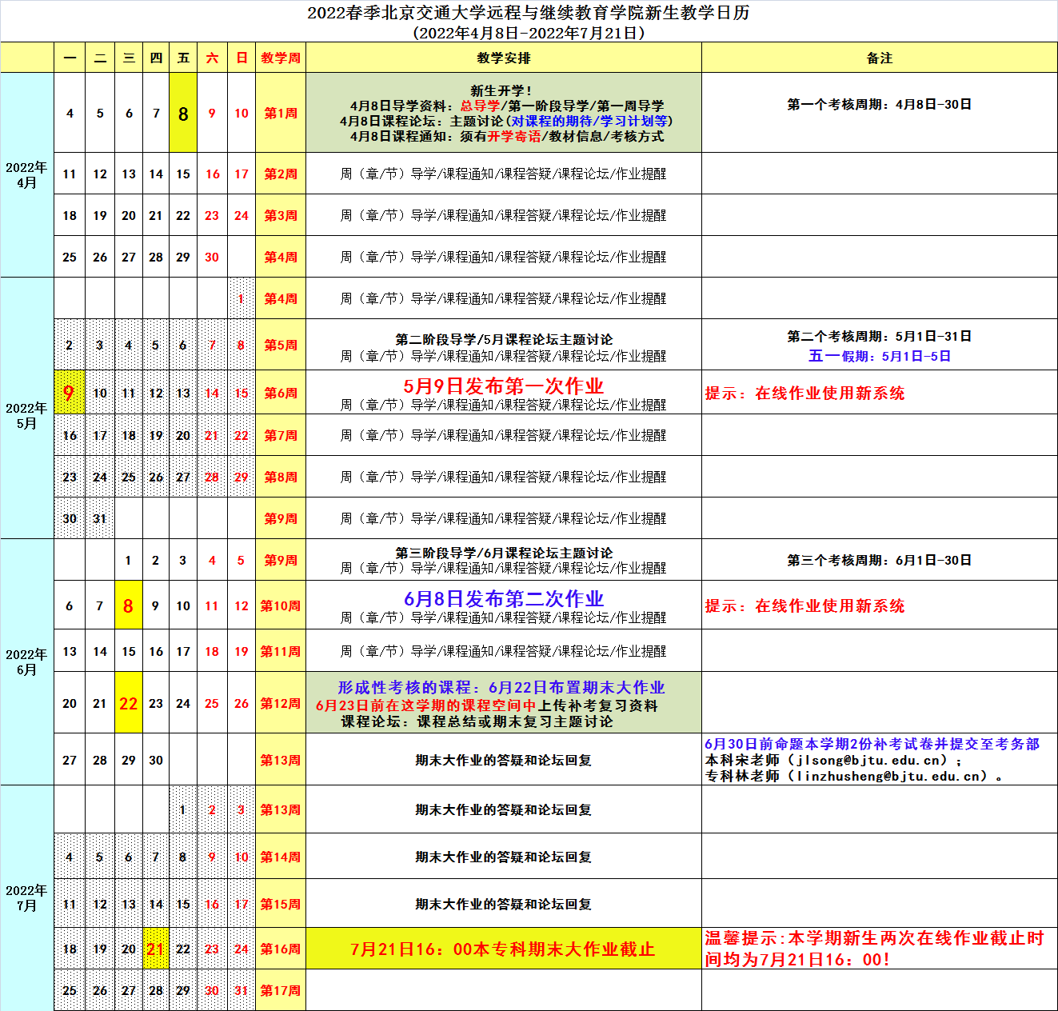The image size is (1058, 1011).
Task: Click '第一个考核周期：4月8日-30日' note
Action: [880, 104]
